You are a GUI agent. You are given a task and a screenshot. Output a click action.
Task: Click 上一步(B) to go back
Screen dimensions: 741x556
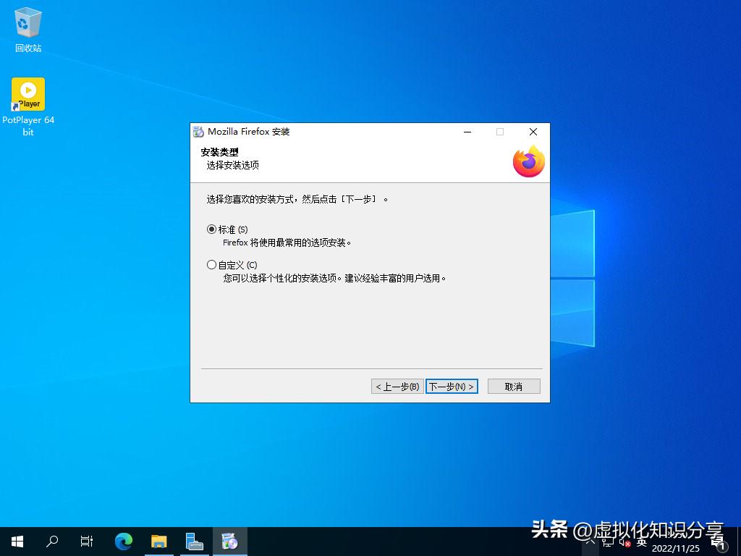[x=397, y=386]
